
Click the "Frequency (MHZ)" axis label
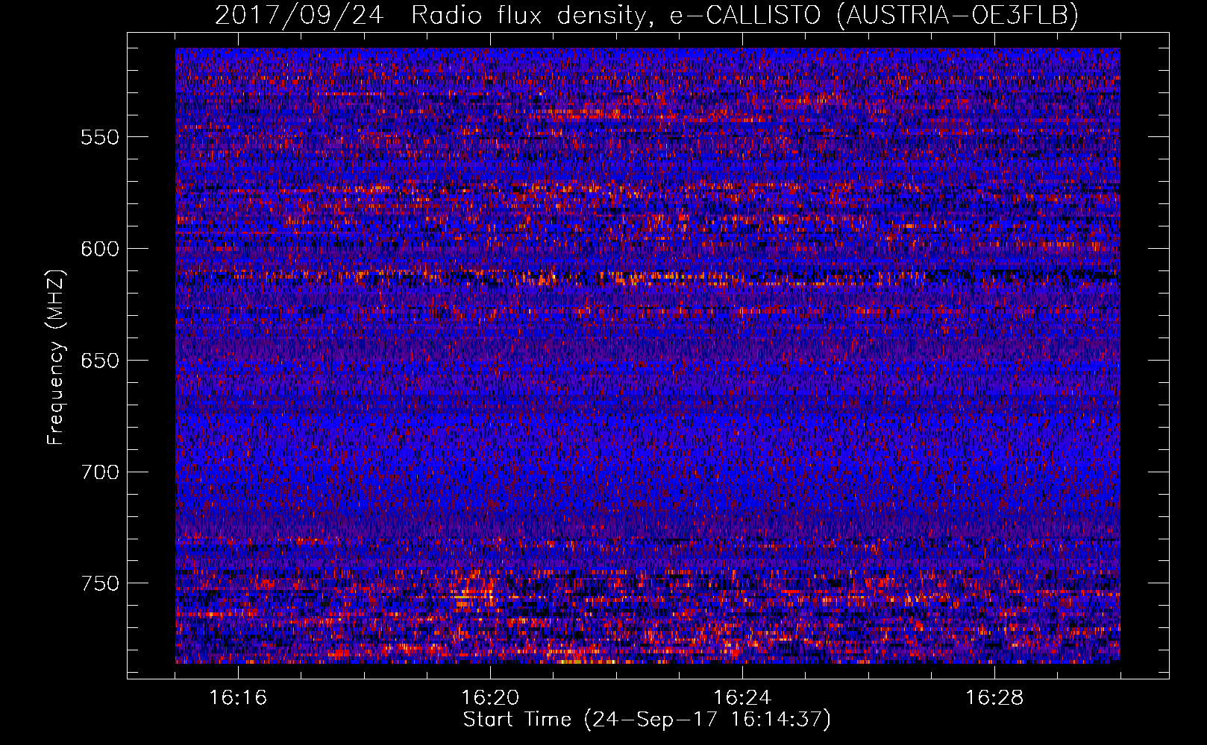tap(56, 357)
